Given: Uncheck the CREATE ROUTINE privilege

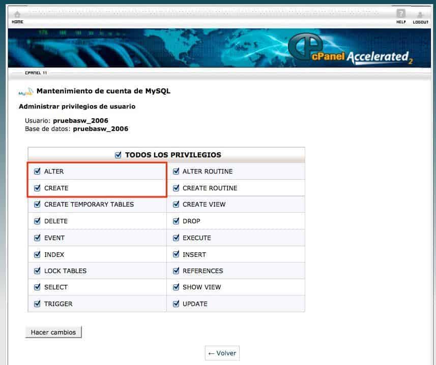Looking at the screenshot, I should point(176,188).
